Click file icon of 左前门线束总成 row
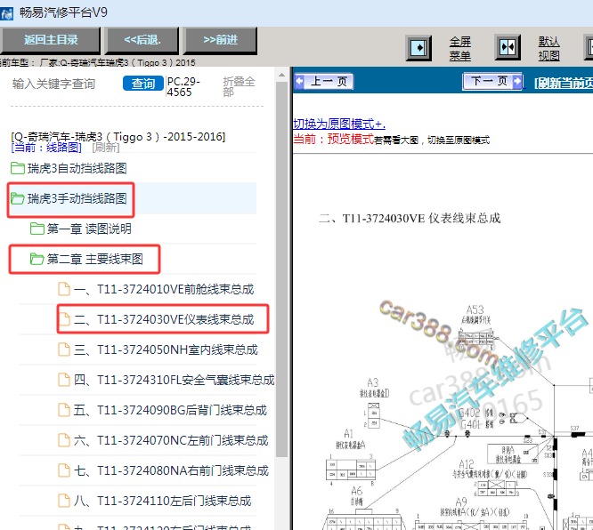 click(64, 440)
